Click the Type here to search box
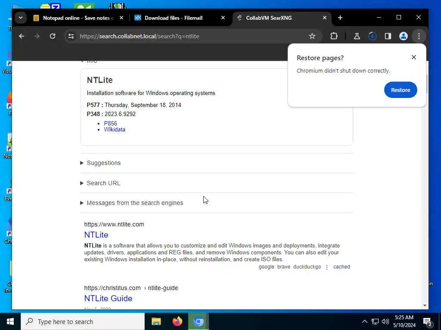Viewport: 441px width, 330px height. pyautogui.click(x=83, y=321)
